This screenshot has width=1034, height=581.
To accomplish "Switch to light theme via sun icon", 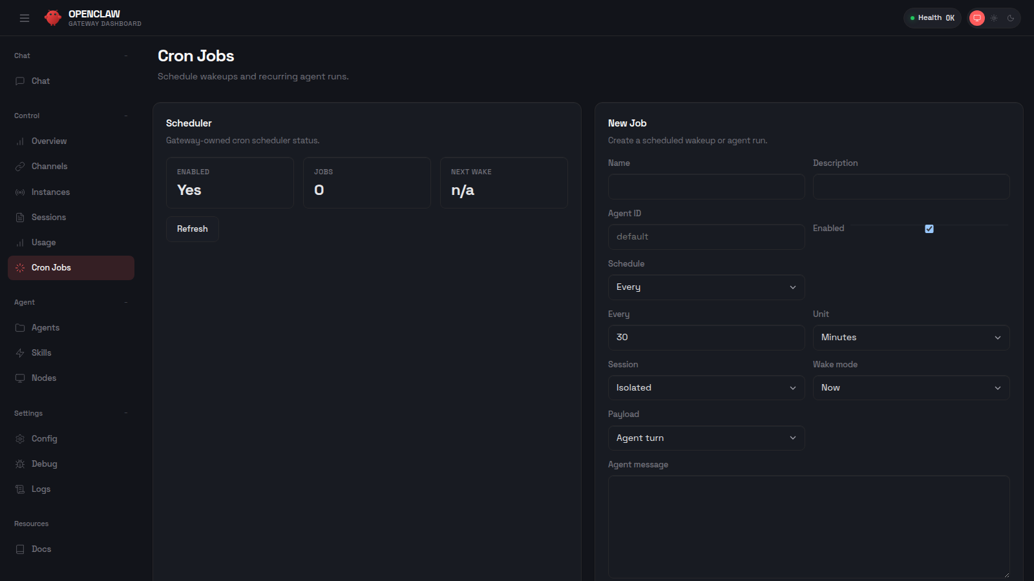I will pyautogui.click(x=994, y=17).
